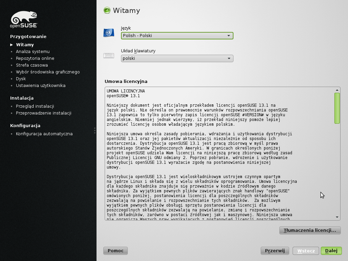348x261 pixels.
Task: Open Tłumaczenia licencji button
Action: 310,230
